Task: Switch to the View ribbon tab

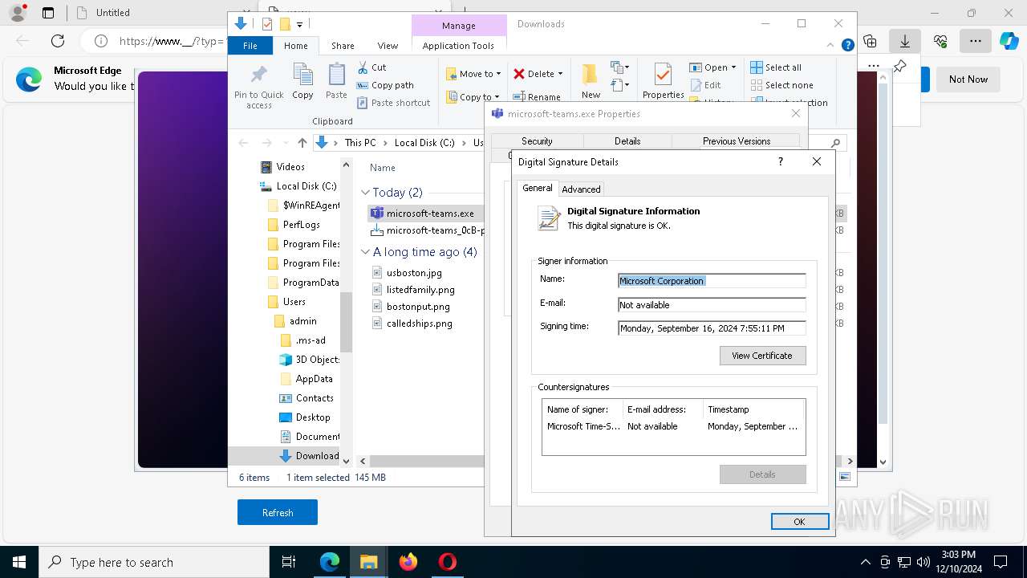Action: 388,46
